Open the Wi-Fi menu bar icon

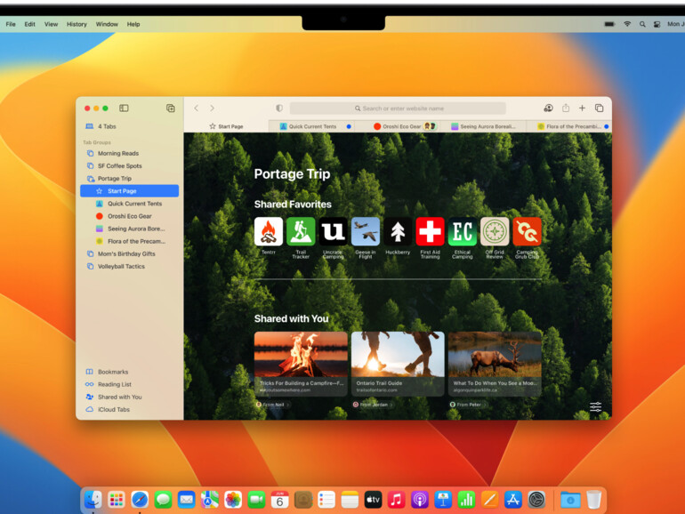tap(627, 24)
